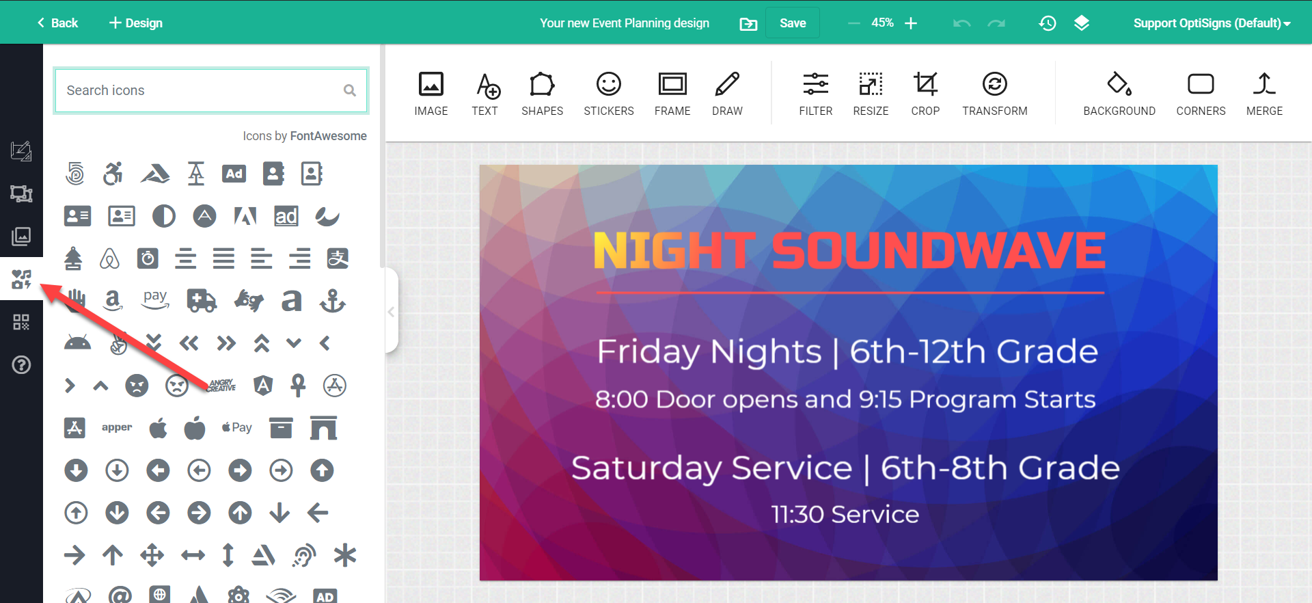Open the save-to-folder icon
This screenshot has height=603, width=1312.
pos(748,24)
